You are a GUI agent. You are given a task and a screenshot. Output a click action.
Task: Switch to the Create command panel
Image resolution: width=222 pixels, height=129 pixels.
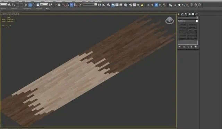(x=179, y=14)
